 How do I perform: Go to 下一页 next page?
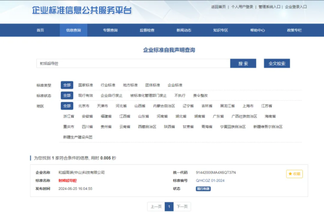point(182,206)
